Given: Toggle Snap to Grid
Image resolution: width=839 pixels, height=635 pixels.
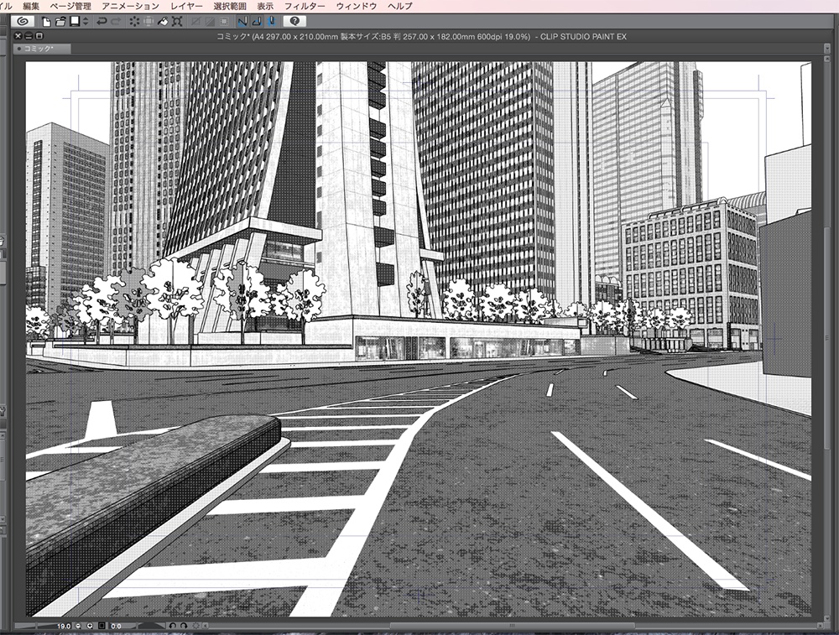Looking at the screenshot, I should click(x=271, y=22).
